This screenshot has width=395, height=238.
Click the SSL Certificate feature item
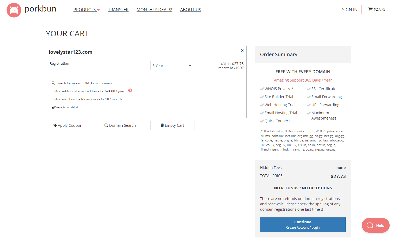click(322, 89)
